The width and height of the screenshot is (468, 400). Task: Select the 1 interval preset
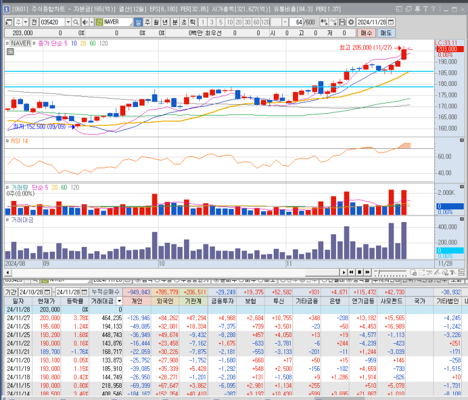pyautogui.click(x=203, y=22)
